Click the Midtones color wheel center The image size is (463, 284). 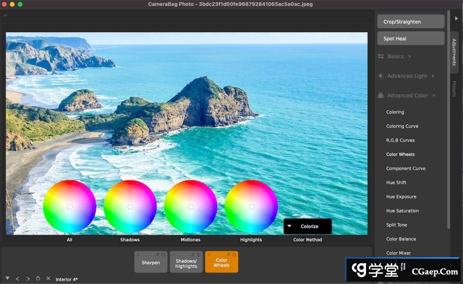(191, 207)
